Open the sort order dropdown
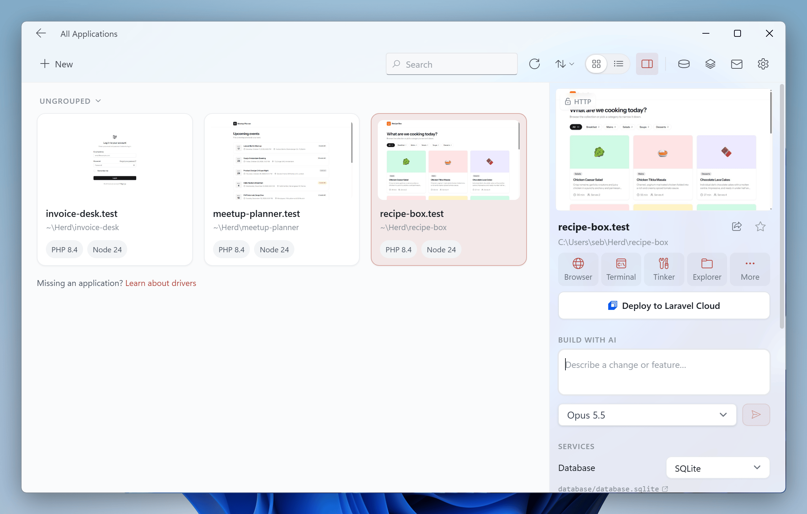 tap(564, 64)
